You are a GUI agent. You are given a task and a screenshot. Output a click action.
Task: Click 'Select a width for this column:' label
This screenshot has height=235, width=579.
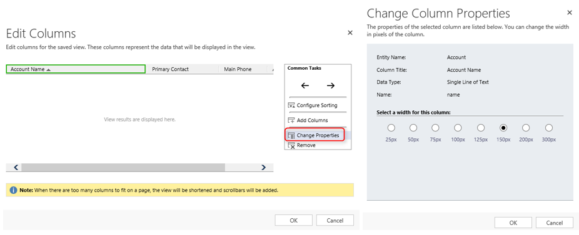[x=413, y=112]
